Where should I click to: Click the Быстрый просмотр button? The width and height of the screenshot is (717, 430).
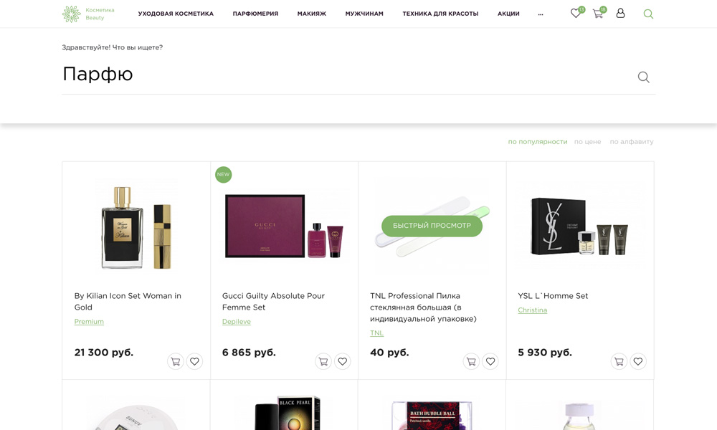point(432,226)
